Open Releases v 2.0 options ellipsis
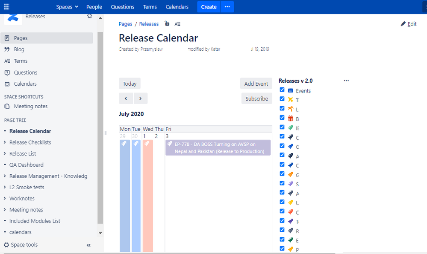 pyautogui.click(x=346, y=81)
